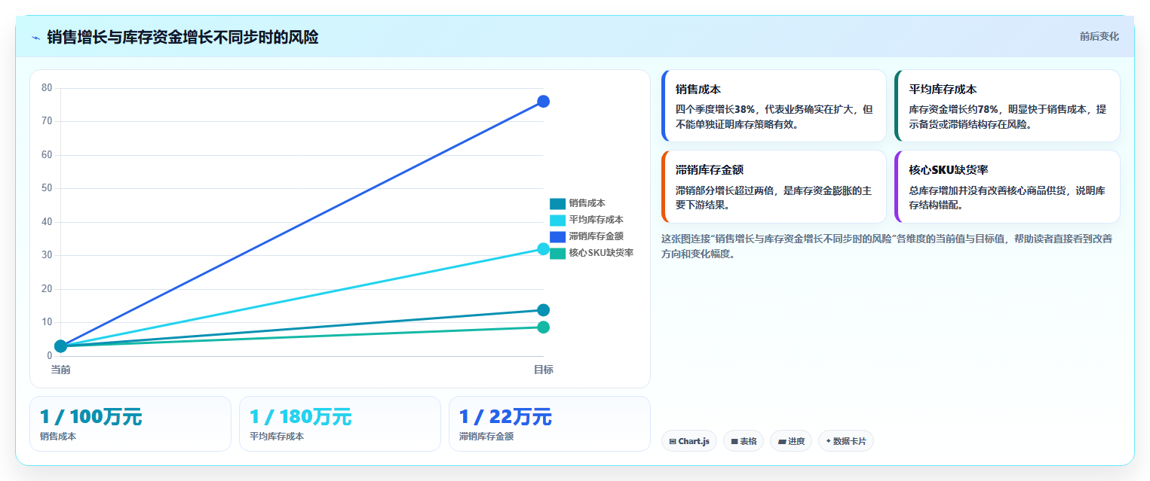Image resolution: width=1150 pixels, height=481 pixels.
Task: Select the 进度 tag chip
Action: (x=791, y=441)
